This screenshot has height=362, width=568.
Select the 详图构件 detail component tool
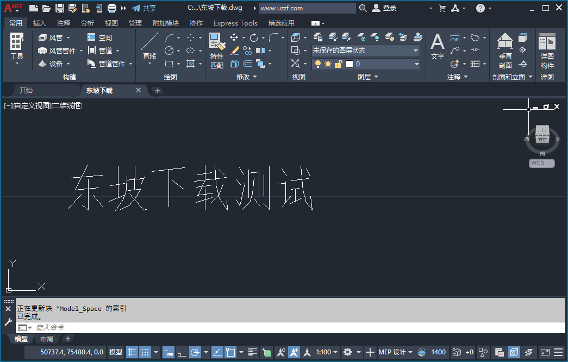546,49
